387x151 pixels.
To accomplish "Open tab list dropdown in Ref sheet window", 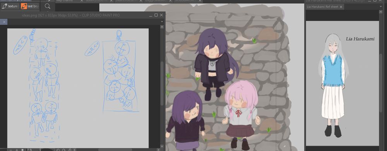I will [x=381, y=7].
